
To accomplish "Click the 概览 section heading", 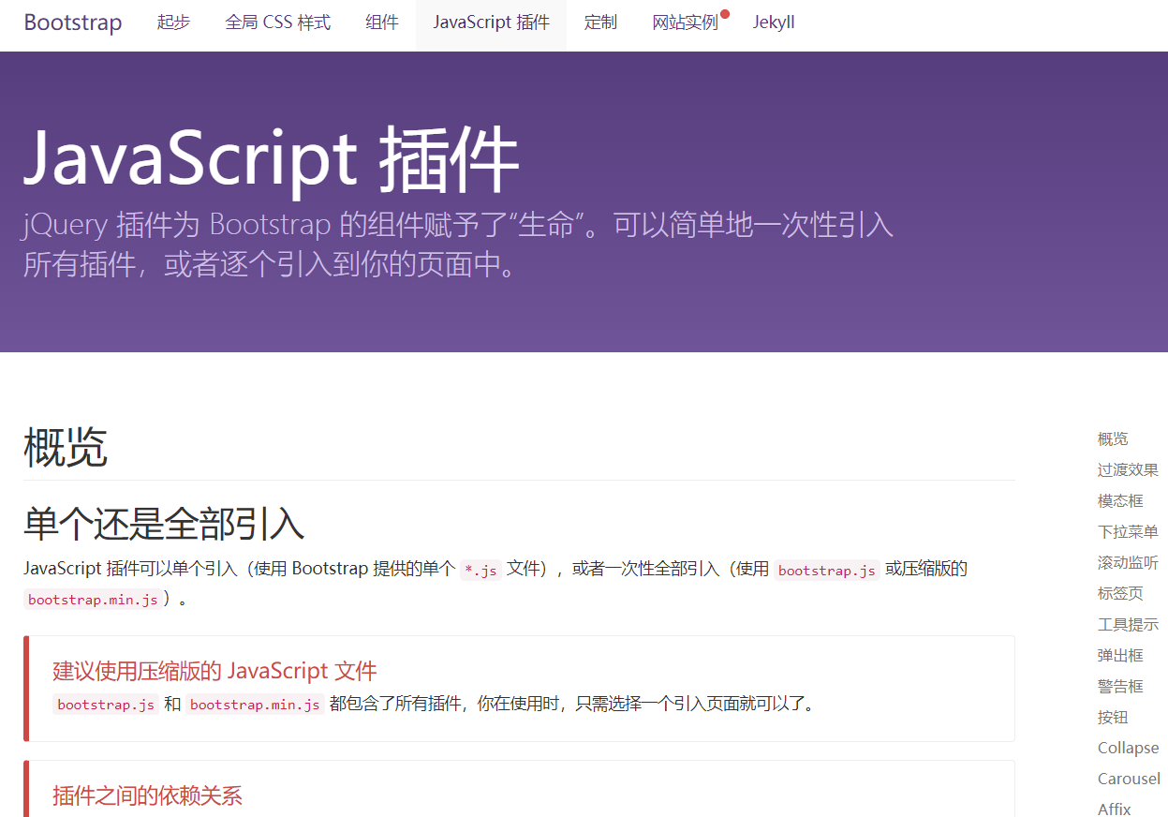I will pyautogui.click(x=66, y=447).
